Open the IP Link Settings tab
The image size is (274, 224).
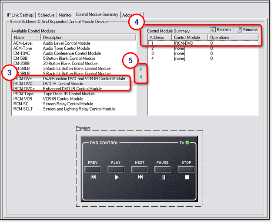pyautogui.click(x=20, y=15)
